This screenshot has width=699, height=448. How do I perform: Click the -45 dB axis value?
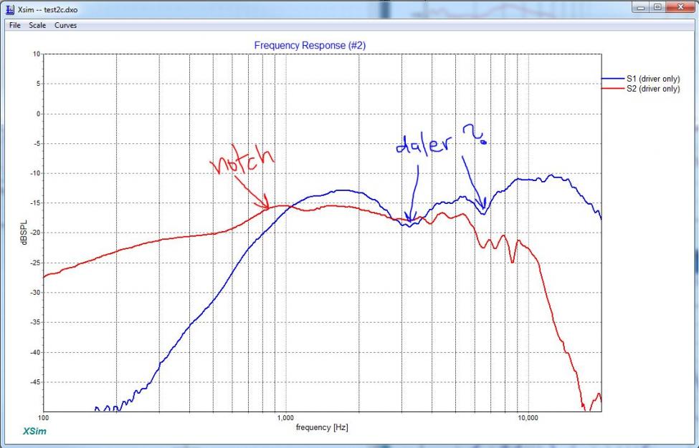(35, 382)
